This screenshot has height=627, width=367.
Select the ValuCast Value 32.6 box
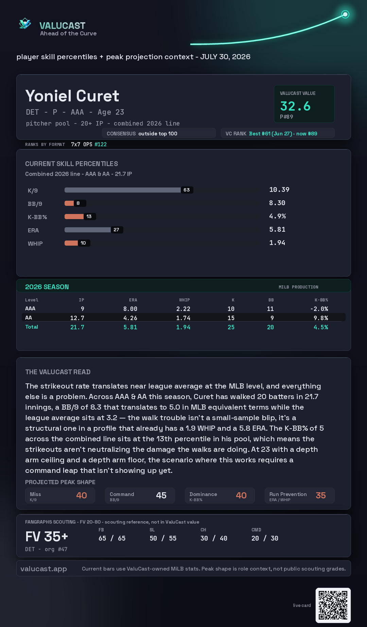click(304, 104)
